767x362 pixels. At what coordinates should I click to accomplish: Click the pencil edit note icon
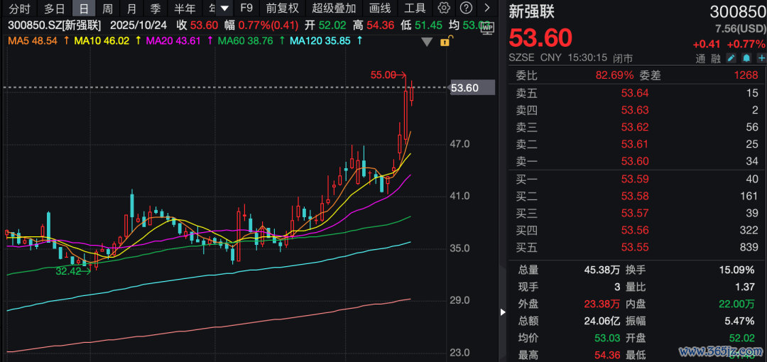point(731,57)
